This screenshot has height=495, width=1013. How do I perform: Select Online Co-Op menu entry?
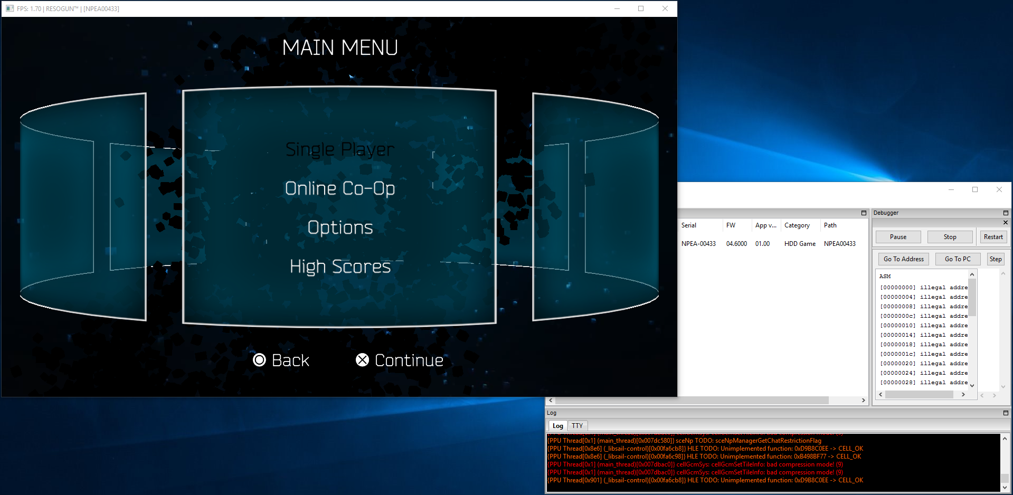[339, 188]
